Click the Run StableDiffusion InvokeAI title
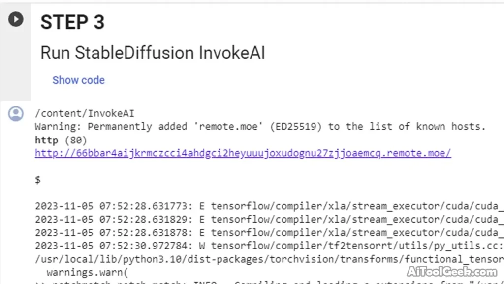Viewport: 504px width, 284px height. [x=153, y=52]
